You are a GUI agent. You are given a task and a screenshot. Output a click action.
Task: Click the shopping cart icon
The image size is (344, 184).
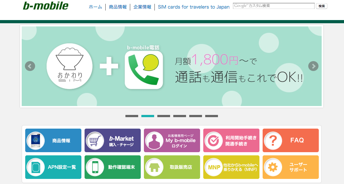click(95, 141)
